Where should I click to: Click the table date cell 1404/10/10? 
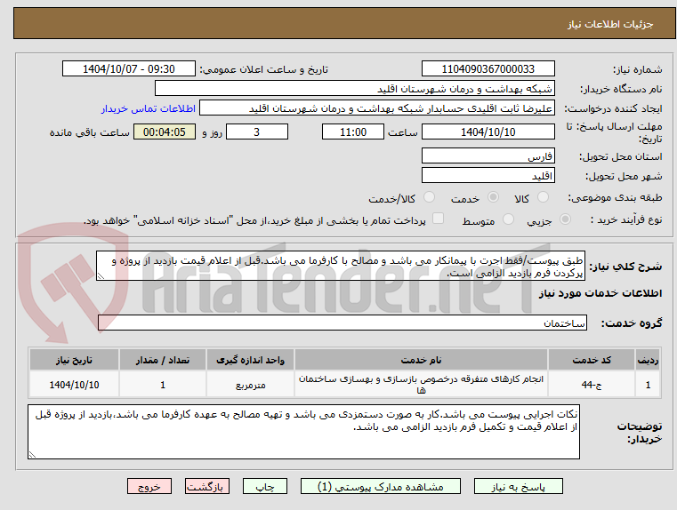(x=74, y=384)
